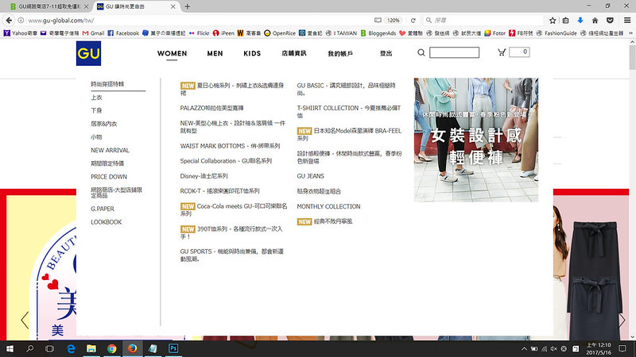Open the shopping cart icon

(x=502, y=52)
